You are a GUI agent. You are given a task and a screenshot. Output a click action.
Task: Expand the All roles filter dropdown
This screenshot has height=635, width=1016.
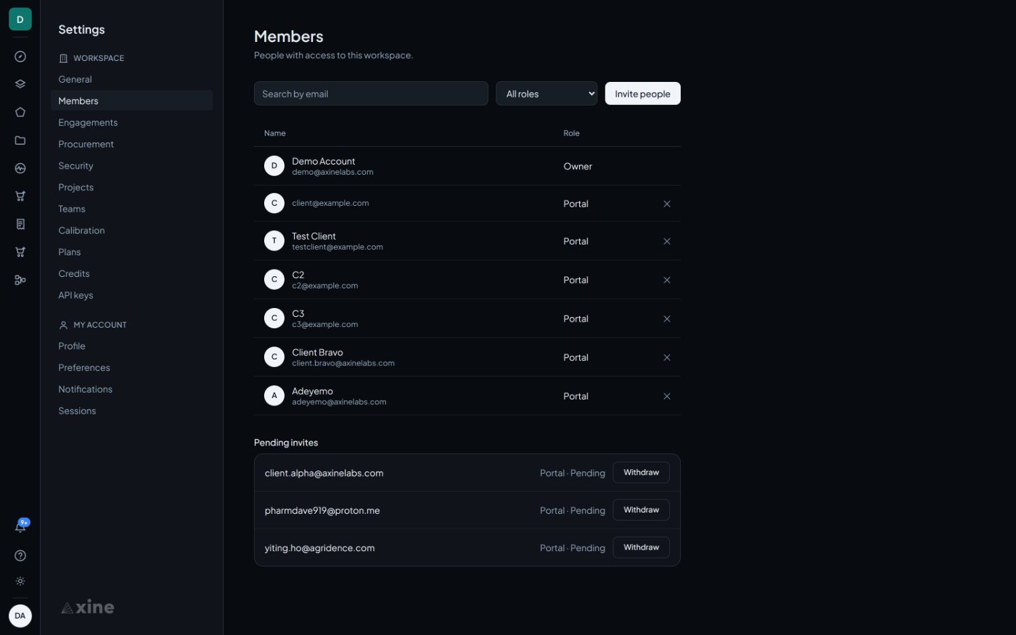(547, 93)
